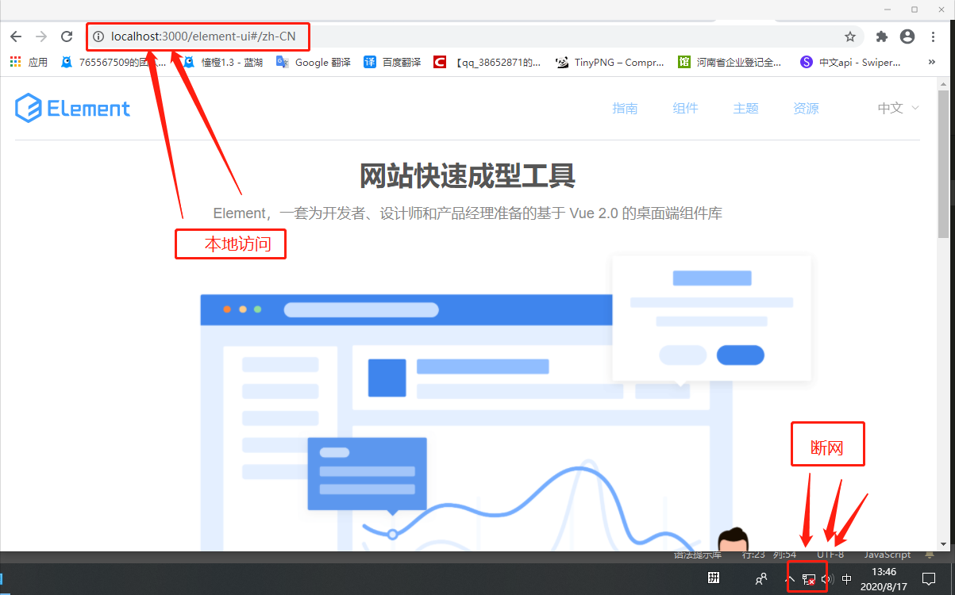Click the 行:23 status bar entry
955x595 pixels.
[753, 555]
